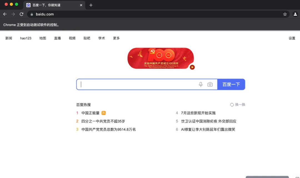The image size is (300, 178).
Task: Reload the page
Action: [x=21, y=14]
